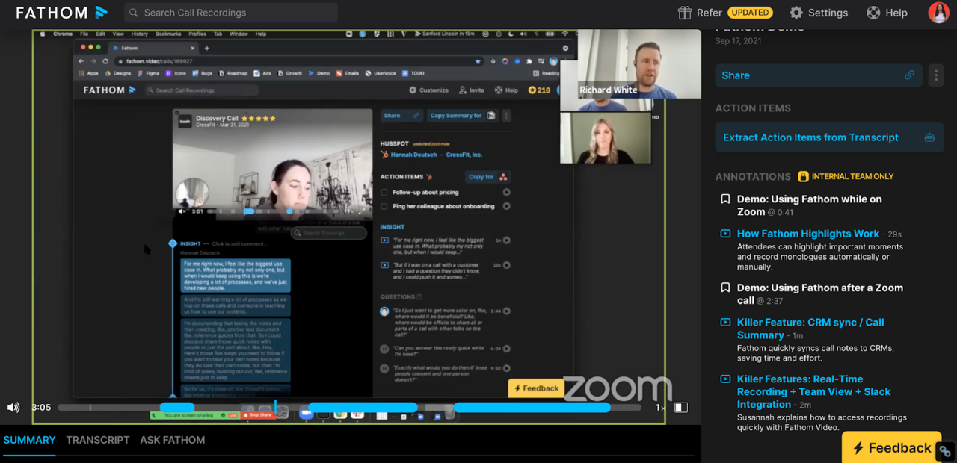Toggle the theater mode view button
957x463 pixels.
click(680, 408)
